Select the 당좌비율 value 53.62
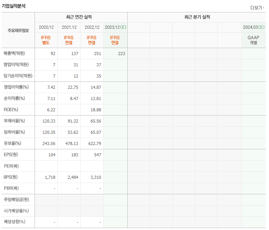The height and width of the screenshot is (230, 269). point(73,133)
